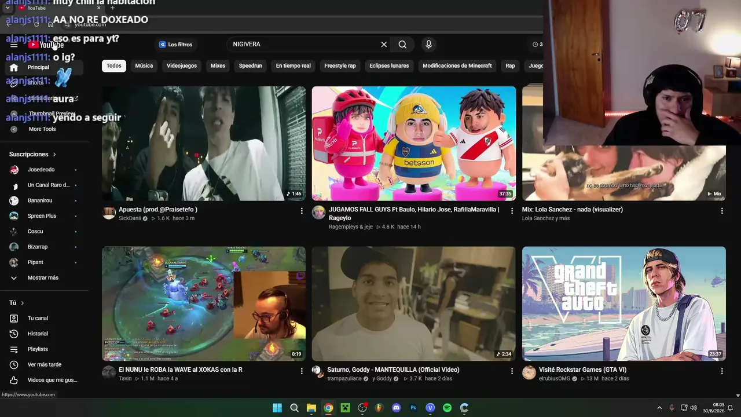Open options menu for MANTEQUILLA video

point(512,371)
